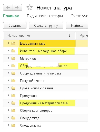Expand the Материалы group
Screen dimensions: 100x132
[9, 58]
